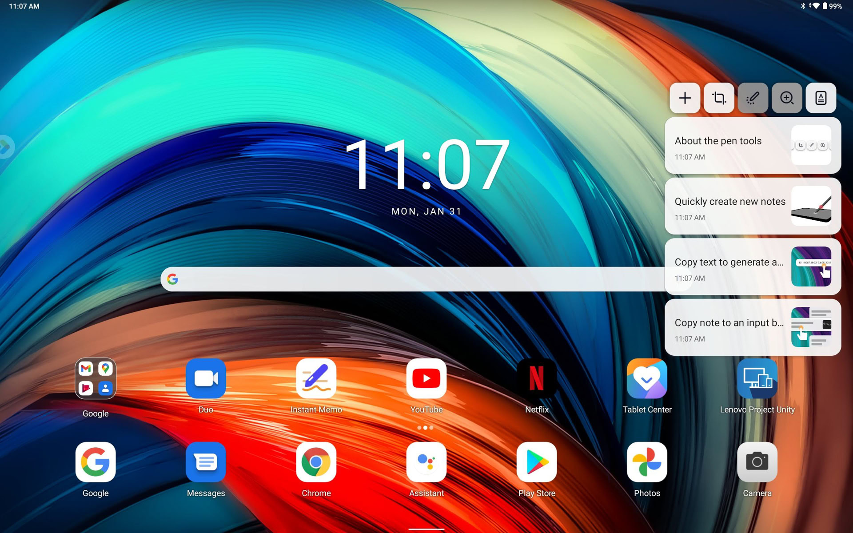Tap the bottom navigation gesture bar
Screen dimensions: 853x533
[426, 529]
